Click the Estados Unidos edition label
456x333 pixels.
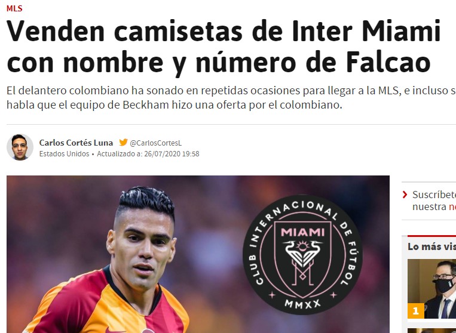[65, 153]
